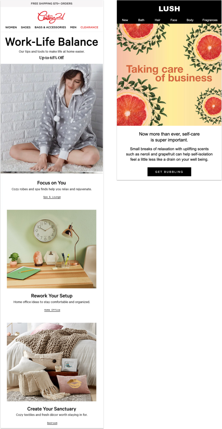The width and height of the screenshot is (222, 429).
Task: Follow the Bedroom link
Action: (52, 423)
